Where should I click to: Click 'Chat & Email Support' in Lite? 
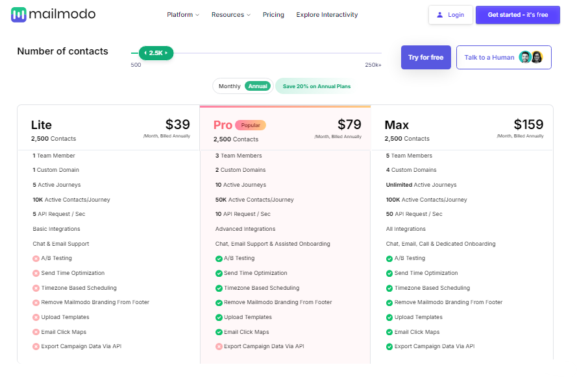(x=61, y=244)
